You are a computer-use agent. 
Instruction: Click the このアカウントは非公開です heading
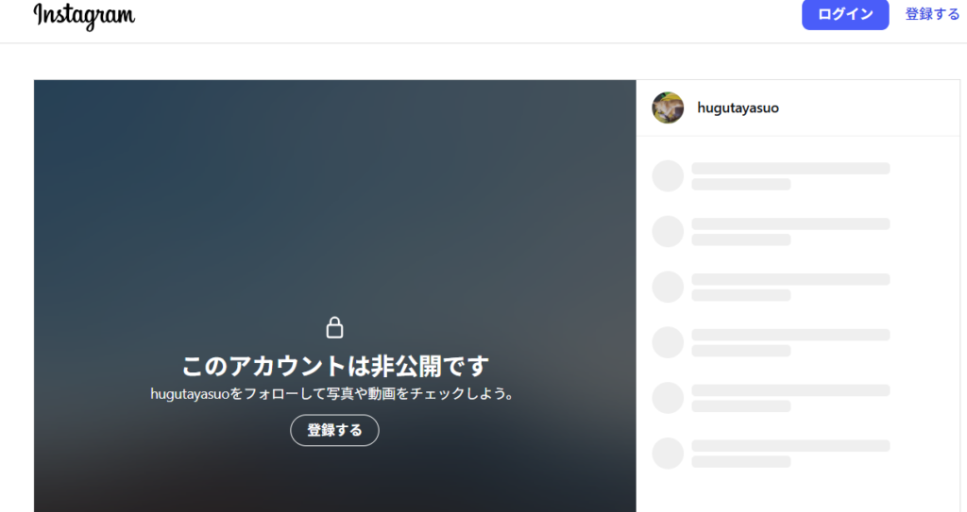tap(334, 366)
